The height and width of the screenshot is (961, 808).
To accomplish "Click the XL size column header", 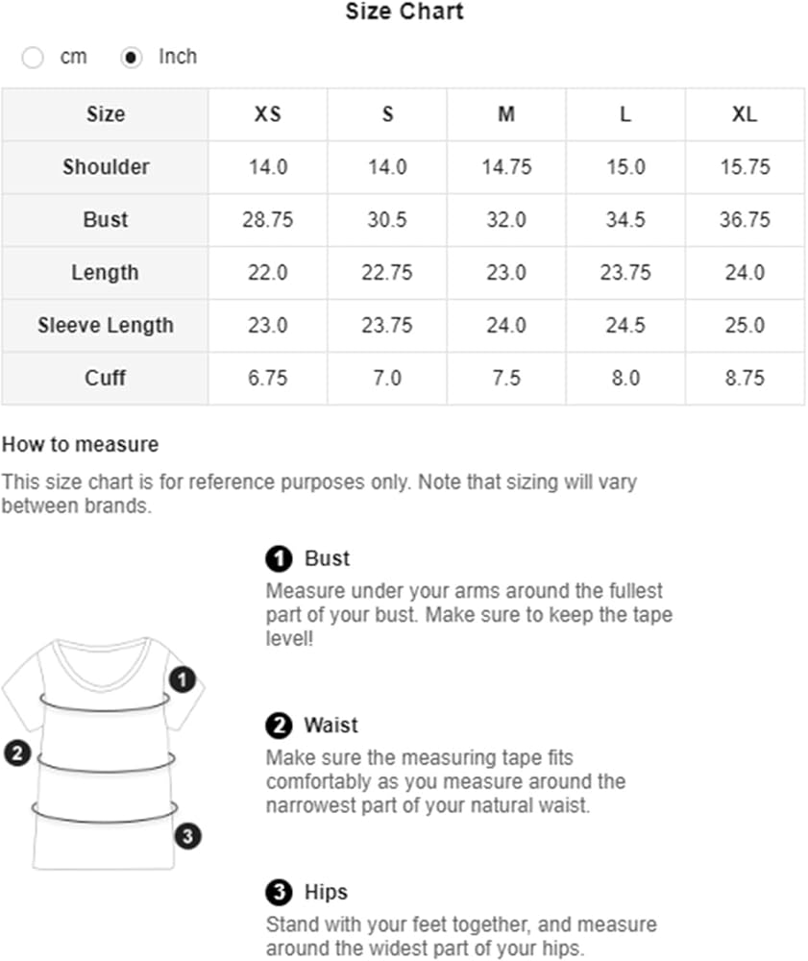I will [745, 114].
